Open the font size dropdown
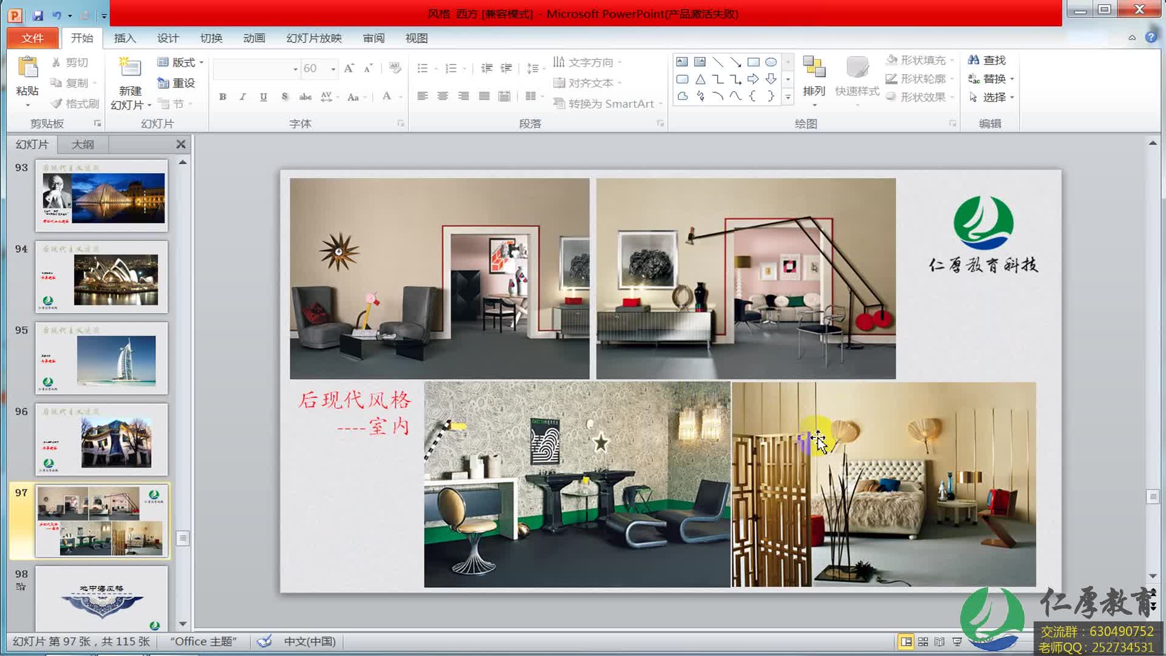Screen dimensions: 1166x656 click(333, 69)
